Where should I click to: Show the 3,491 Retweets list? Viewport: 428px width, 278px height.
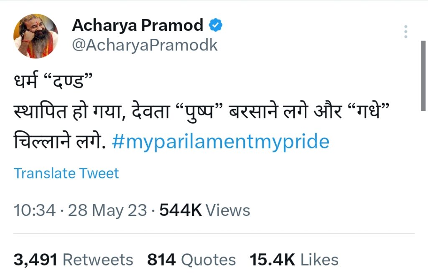74,260
